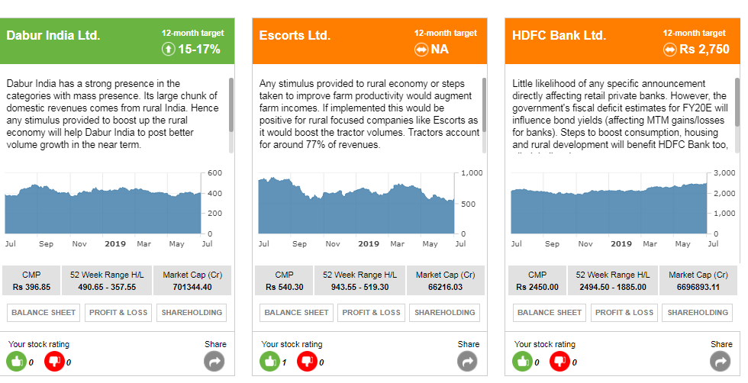Open HDFC Bank Shareholding

coord(698,313)
